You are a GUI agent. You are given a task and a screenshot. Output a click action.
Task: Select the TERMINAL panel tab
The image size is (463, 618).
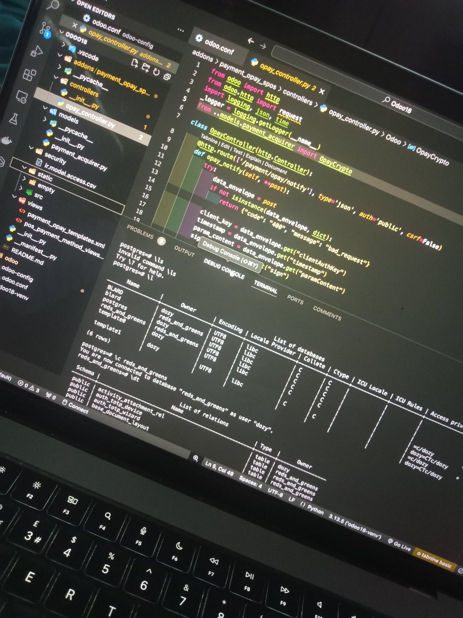(x=265, y=287)
